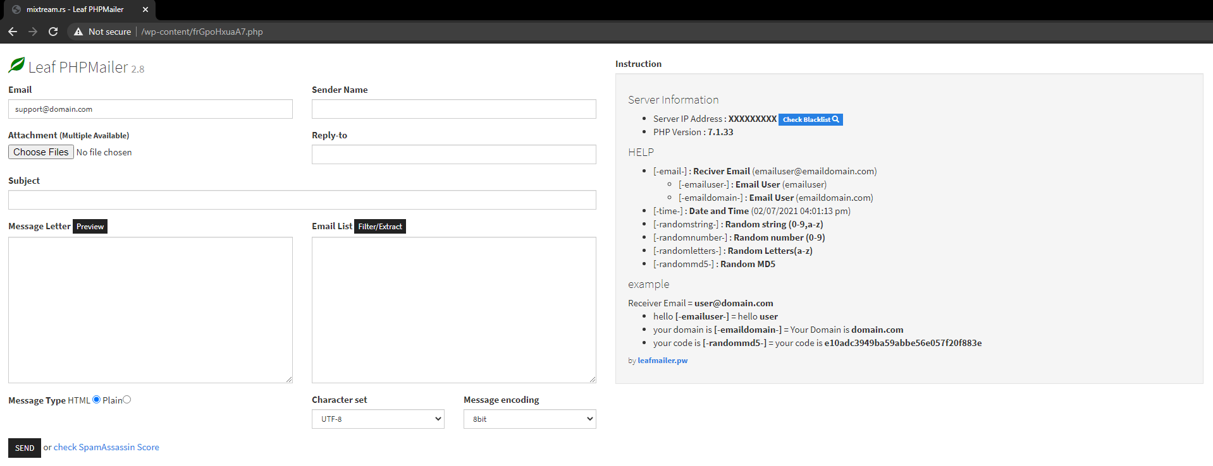
Task: Click the [-emailuser-] help entry
Action: click(753, 184)
